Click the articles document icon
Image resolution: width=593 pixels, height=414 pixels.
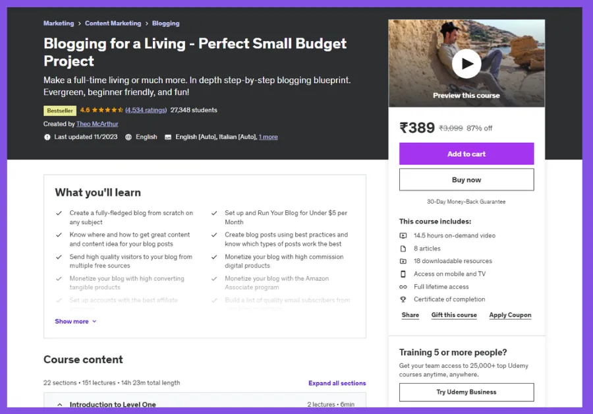click(x=403, y=249)
